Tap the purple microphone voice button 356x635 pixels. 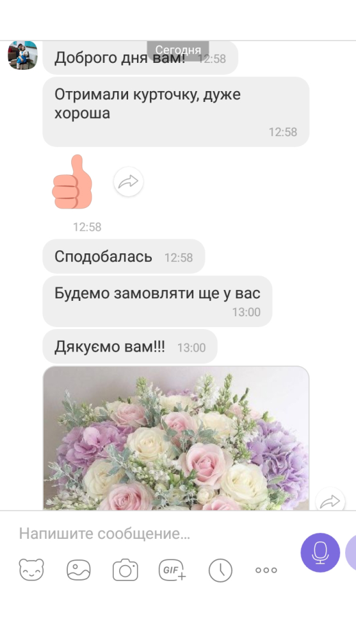(320, 552)
